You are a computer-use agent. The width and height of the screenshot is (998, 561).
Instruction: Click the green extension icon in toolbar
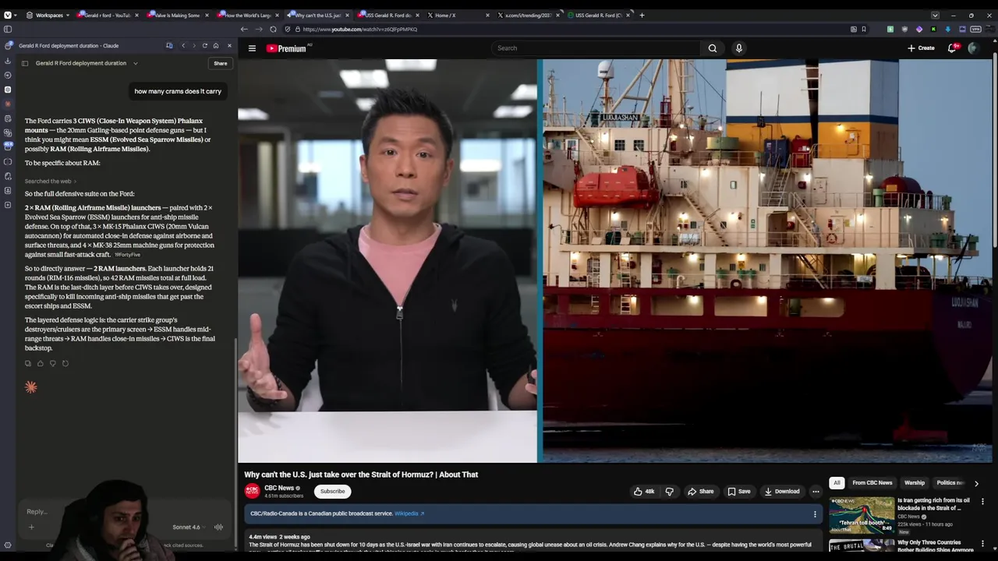coord(890,29)
